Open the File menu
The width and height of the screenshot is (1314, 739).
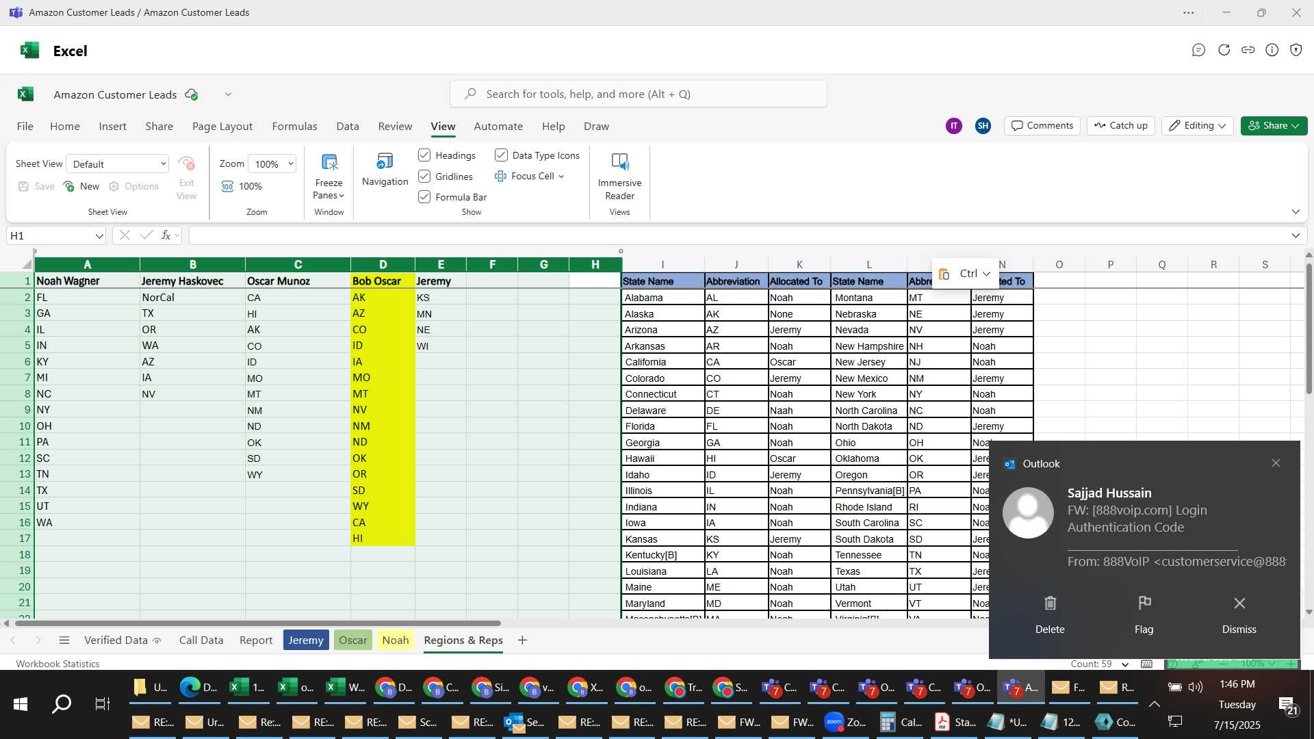pyautogui.click(x=25, y=127)
